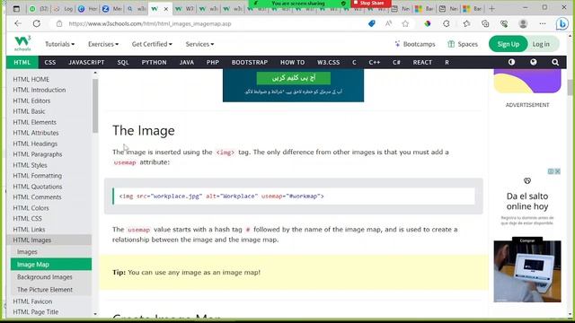Switch to the BOOTSTRAP tutorial tab
The height and width of the screenshot is (323, 575).
[x=250, y=62]
